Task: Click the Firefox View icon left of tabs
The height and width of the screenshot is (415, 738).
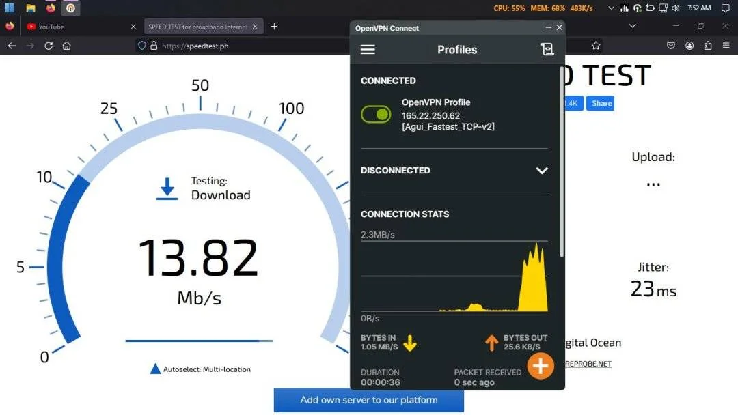Action: coord(10,27)
